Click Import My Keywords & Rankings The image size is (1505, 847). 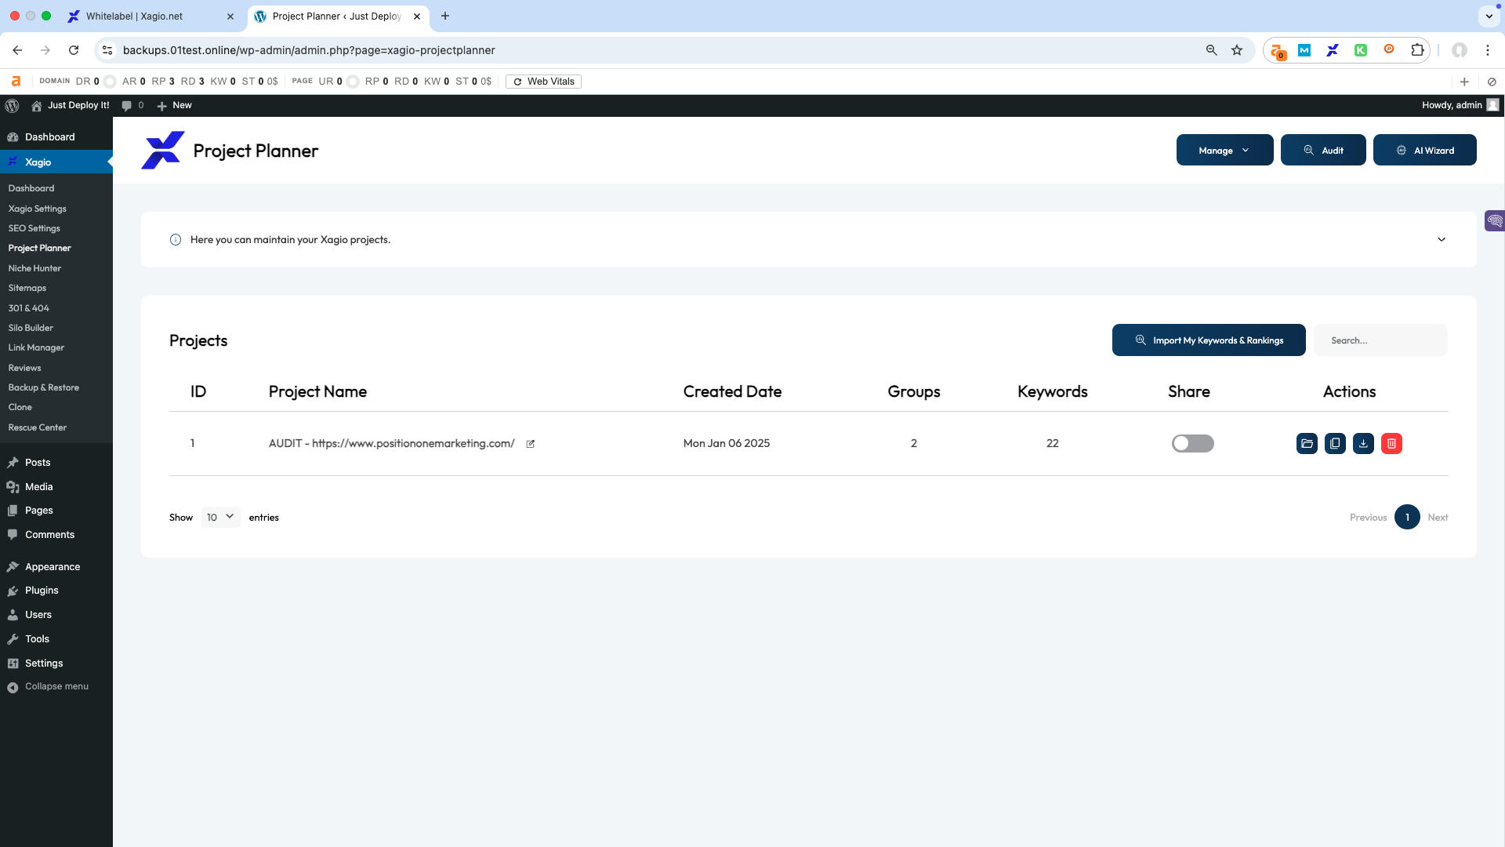pos(1209,340)
